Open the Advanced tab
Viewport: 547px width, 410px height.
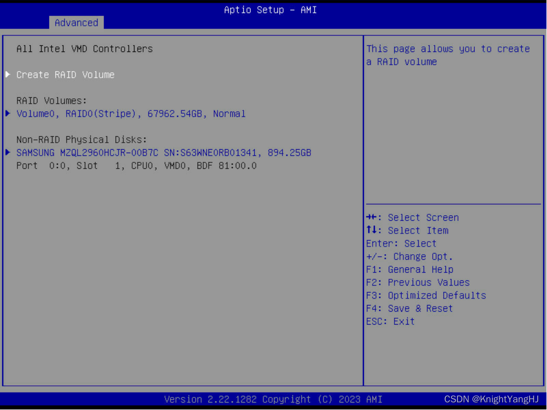tap(77, 22)
